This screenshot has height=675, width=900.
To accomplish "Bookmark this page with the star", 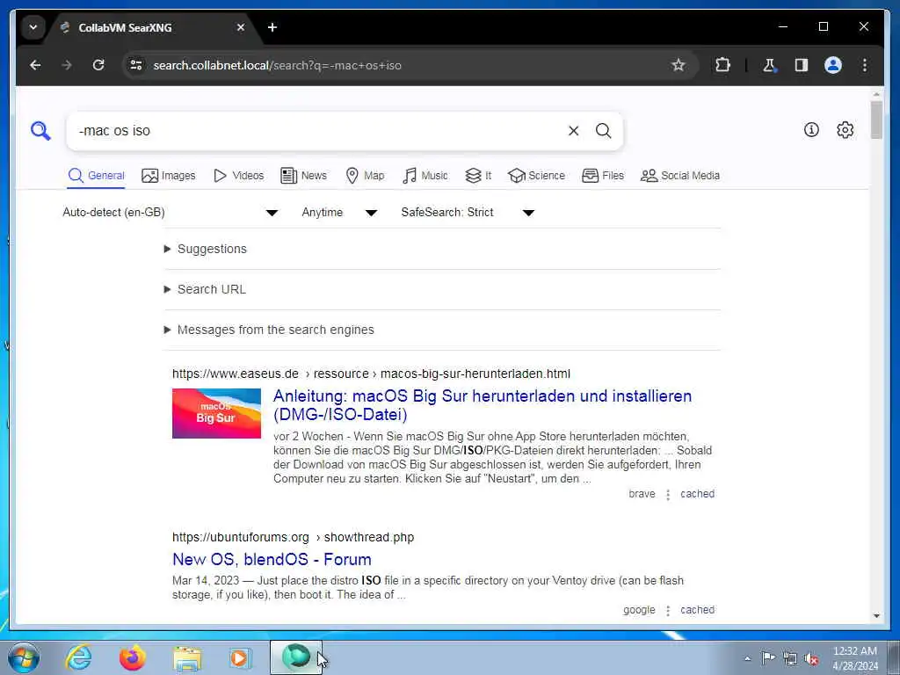I will pyautogui.click(x=679, y=65).
